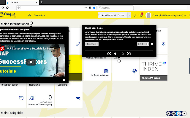Image resolution: width=190 pixels, height=118 pixels.
Task: Open a new browser tab with the plus
Action: [42, 2]
